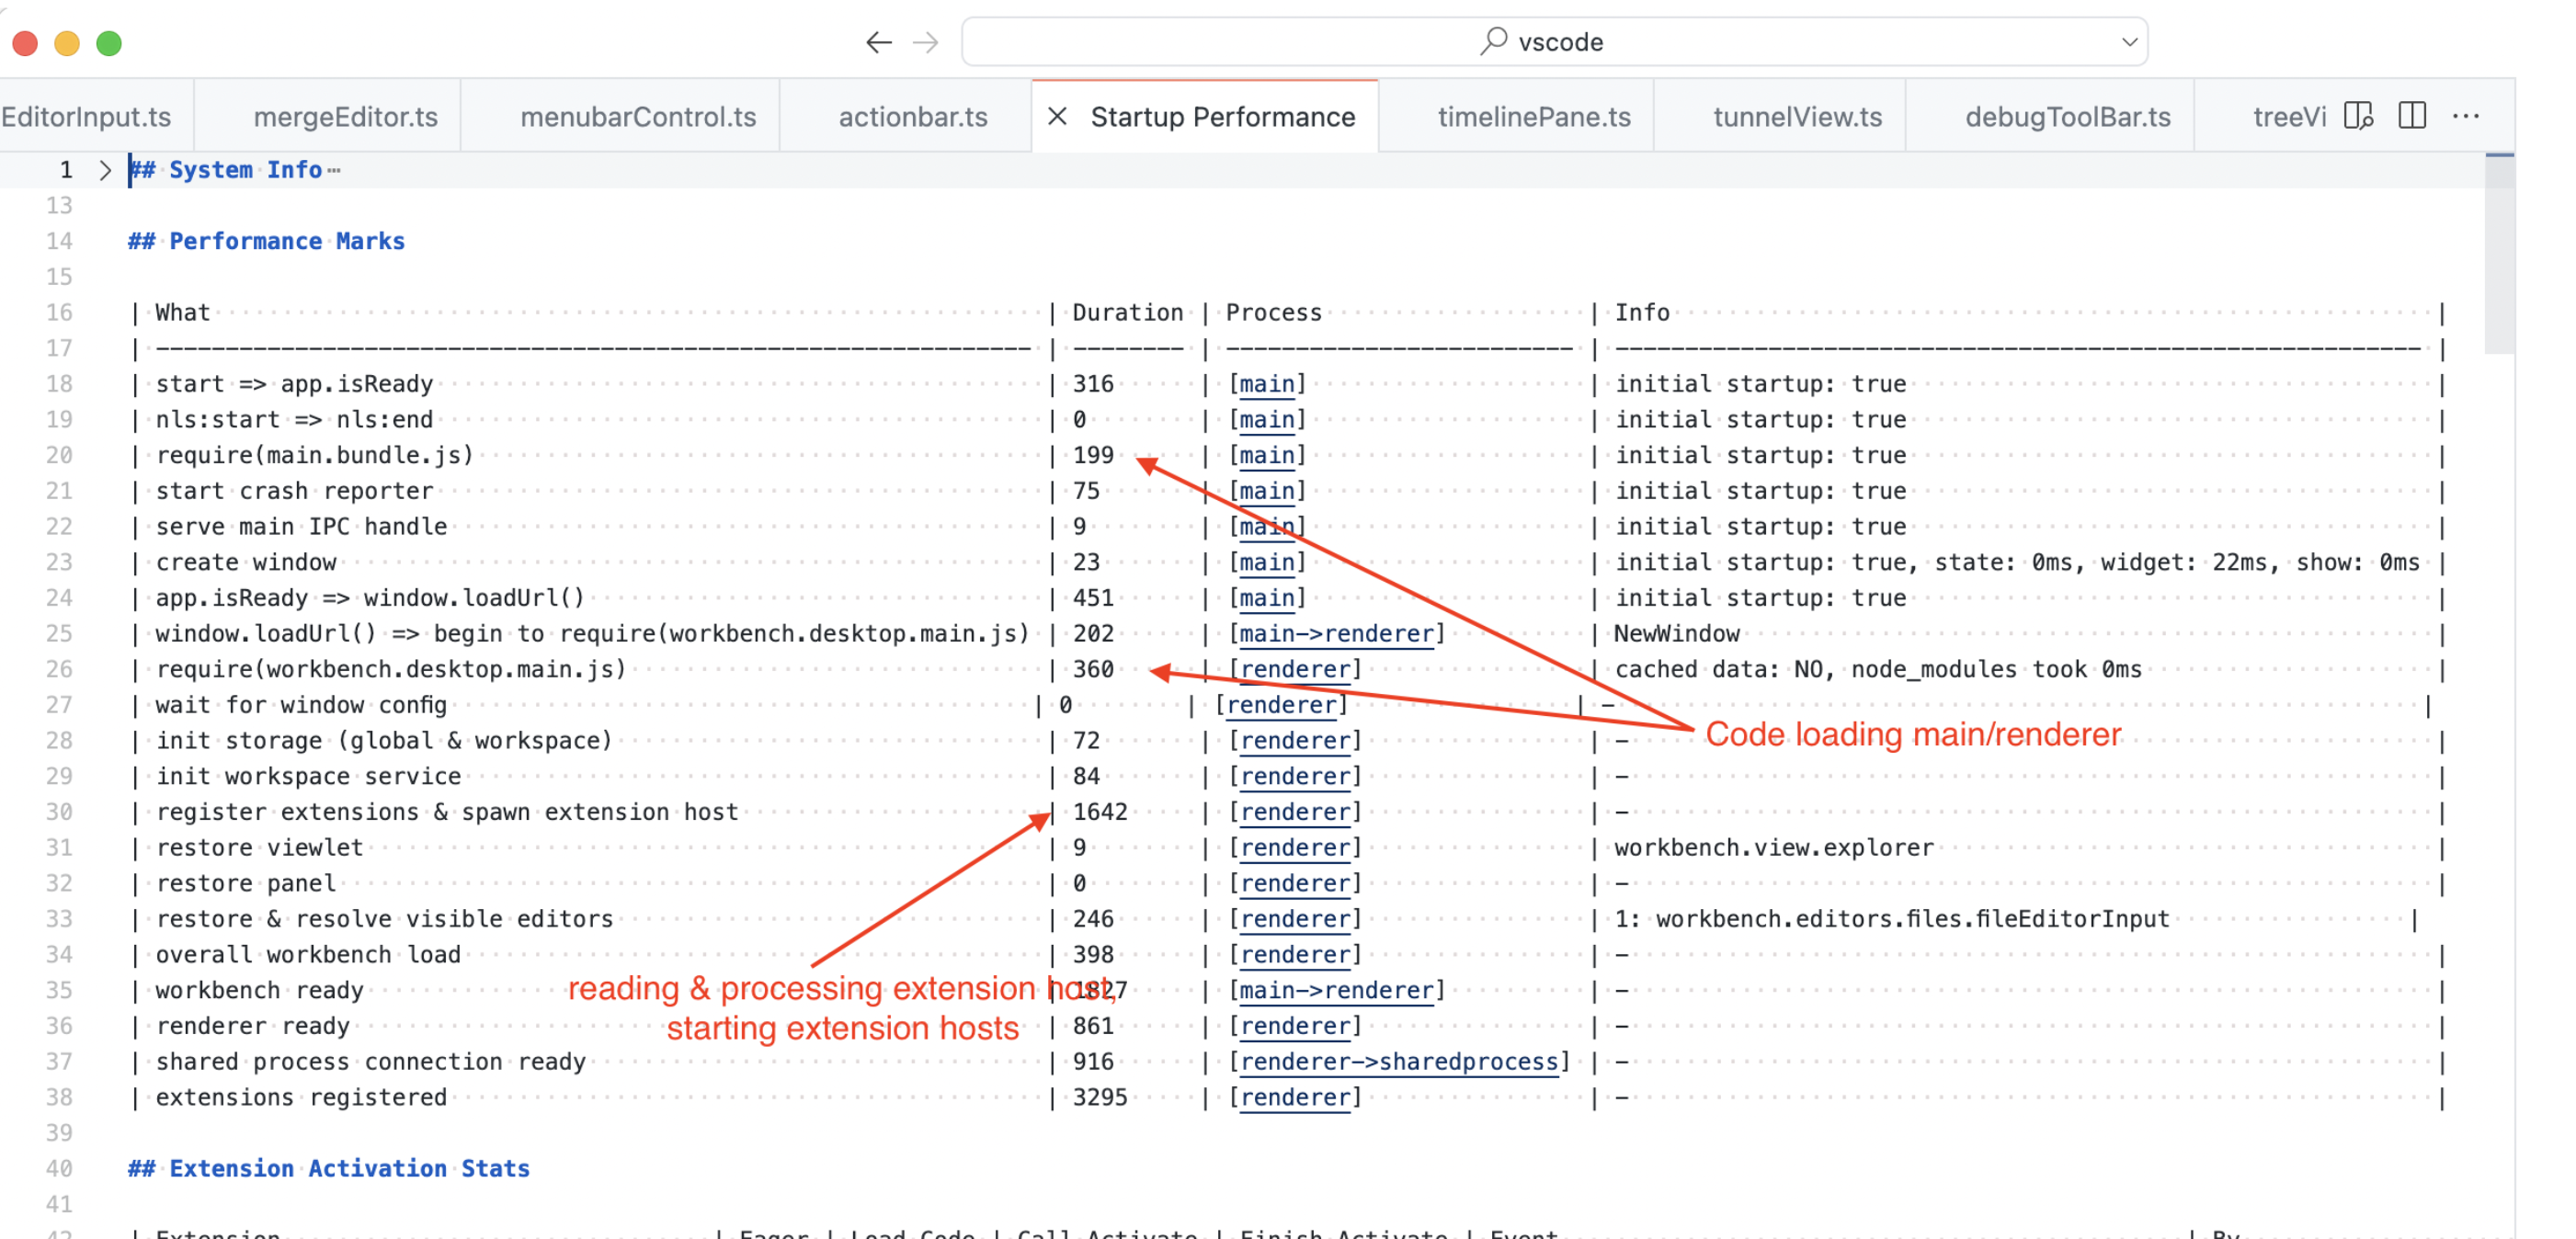
Task: Click the editor vertical scrollbar slider
Action: (2498, 254)
